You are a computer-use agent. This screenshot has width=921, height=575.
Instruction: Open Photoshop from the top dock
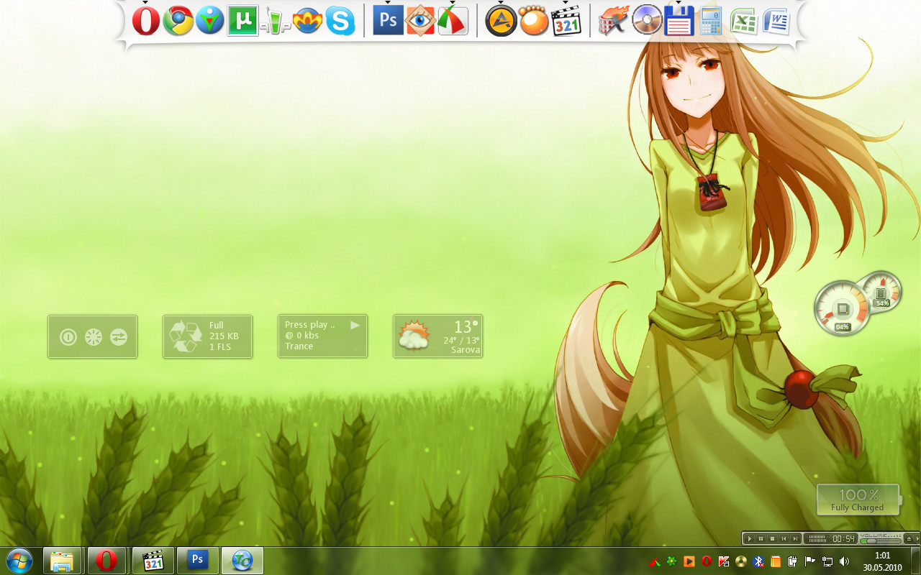click(388, 21)
